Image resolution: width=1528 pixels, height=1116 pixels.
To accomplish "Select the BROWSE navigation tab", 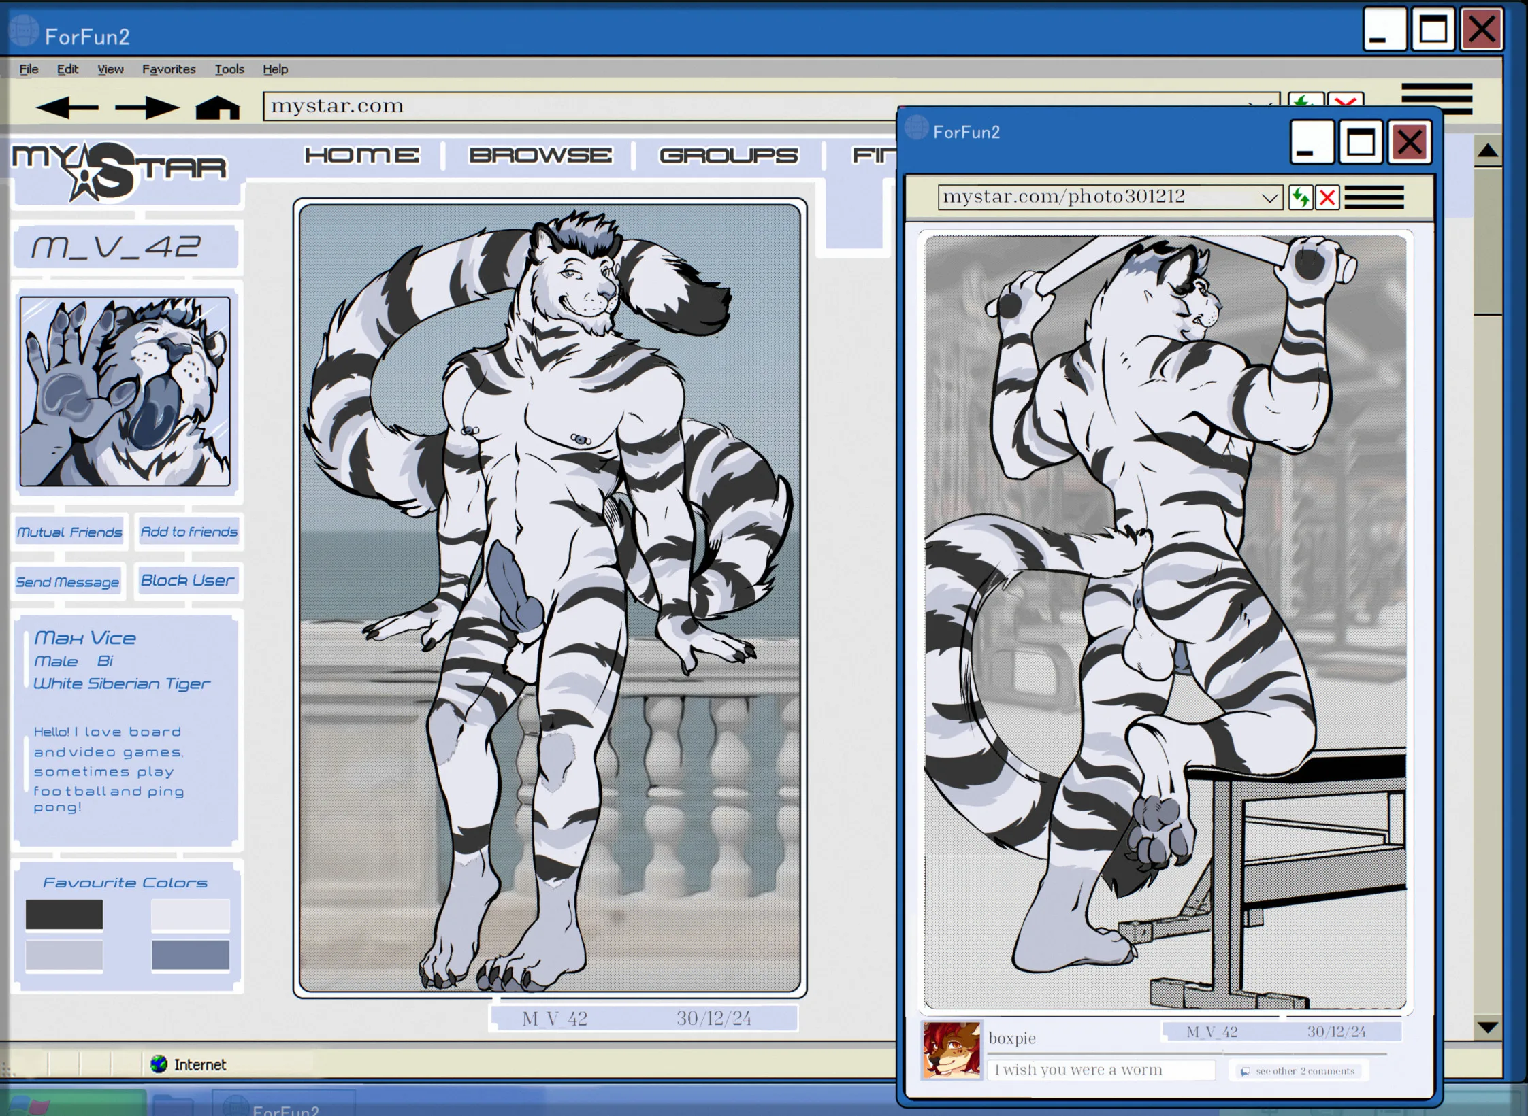I will point(540,155).
